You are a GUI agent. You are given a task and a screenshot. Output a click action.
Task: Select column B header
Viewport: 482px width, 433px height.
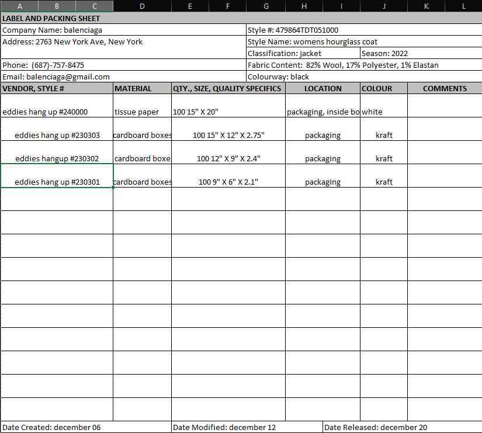(57, 6)
